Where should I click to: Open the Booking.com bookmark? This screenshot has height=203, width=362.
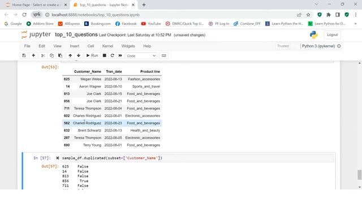tap(97, 24)
